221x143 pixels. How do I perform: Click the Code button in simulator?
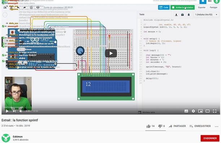tap(164, 8)
